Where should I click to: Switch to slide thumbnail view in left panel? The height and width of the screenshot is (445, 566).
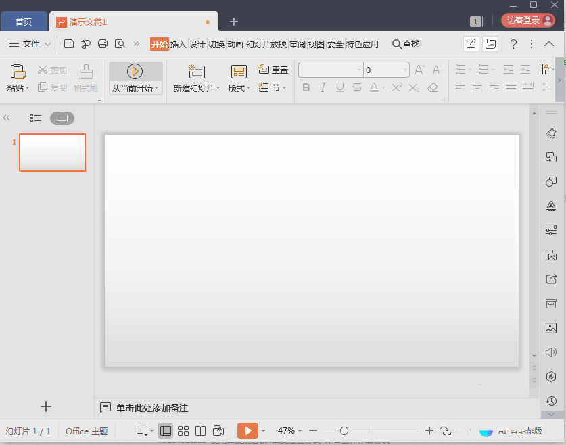point(62,118)
